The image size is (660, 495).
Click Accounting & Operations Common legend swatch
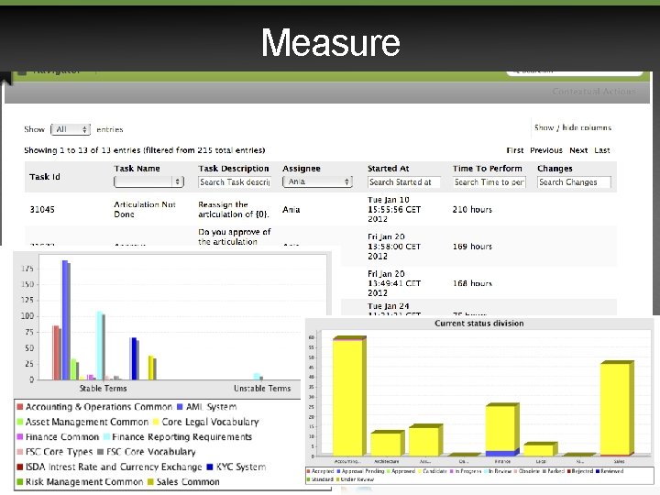point(20,407)
